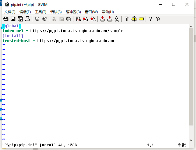Click the index-url key text
This screenshot has width=196, height=150.
pos(13,31)
